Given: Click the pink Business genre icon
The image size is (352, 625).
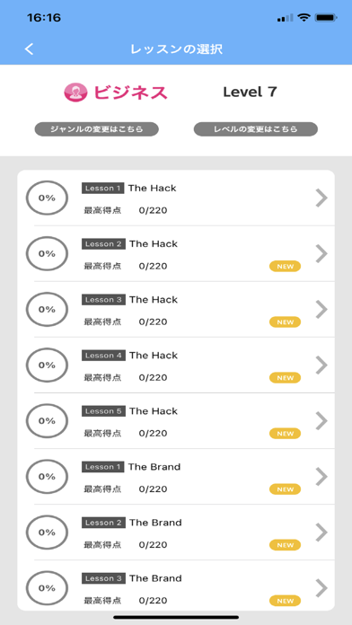Looking at the screenshot, I should tap(75, 92).
